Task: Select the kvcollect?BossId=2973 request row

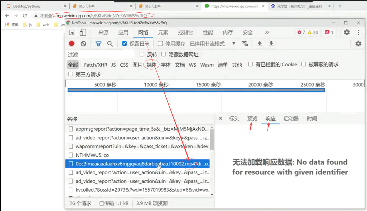Action: [137, 190]
